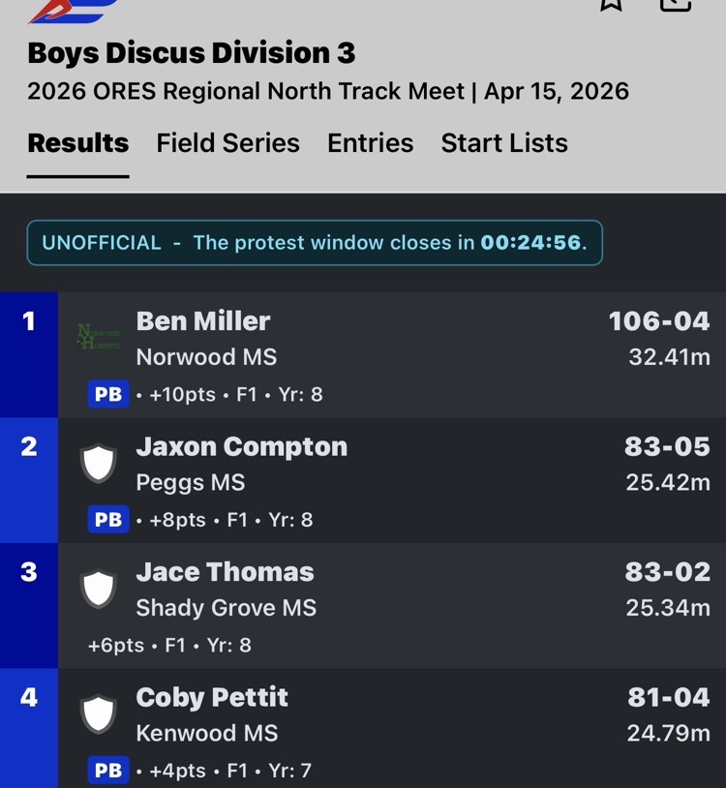Tap the unofficial protest window banner
Screen dimensions: 726x788
(x=315, y=242)
